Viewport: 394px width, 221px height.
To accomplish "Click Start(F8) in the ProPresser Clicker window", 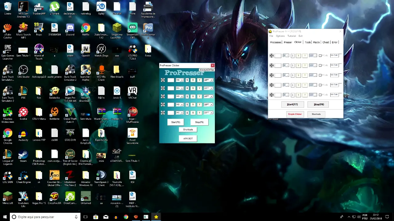I will coord(176,122).
